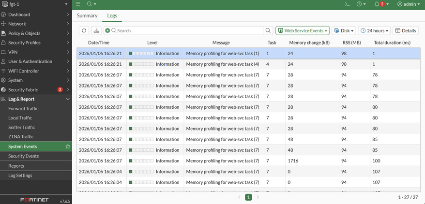Open the 24 hours time range dropdown
The width and height of the screenshot is (425, 204).
pos(374,30)
